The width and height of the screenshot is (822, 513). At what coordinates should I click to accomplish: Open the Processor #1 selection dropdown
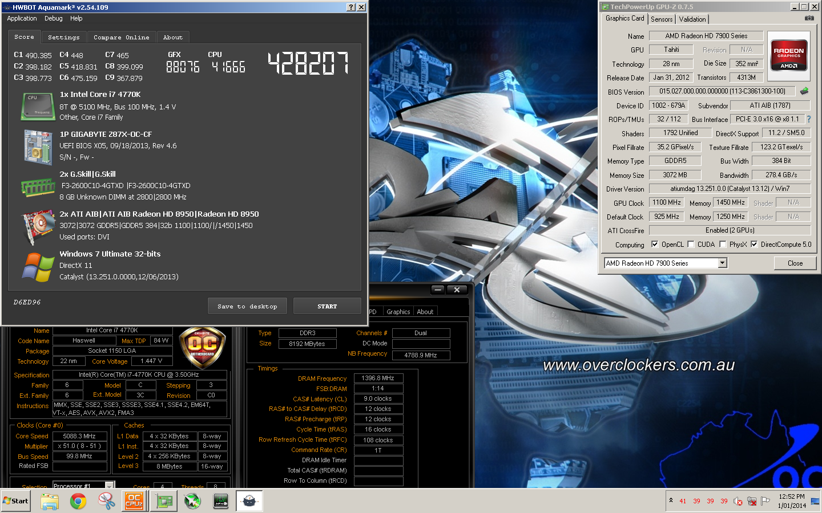point(109,485)
